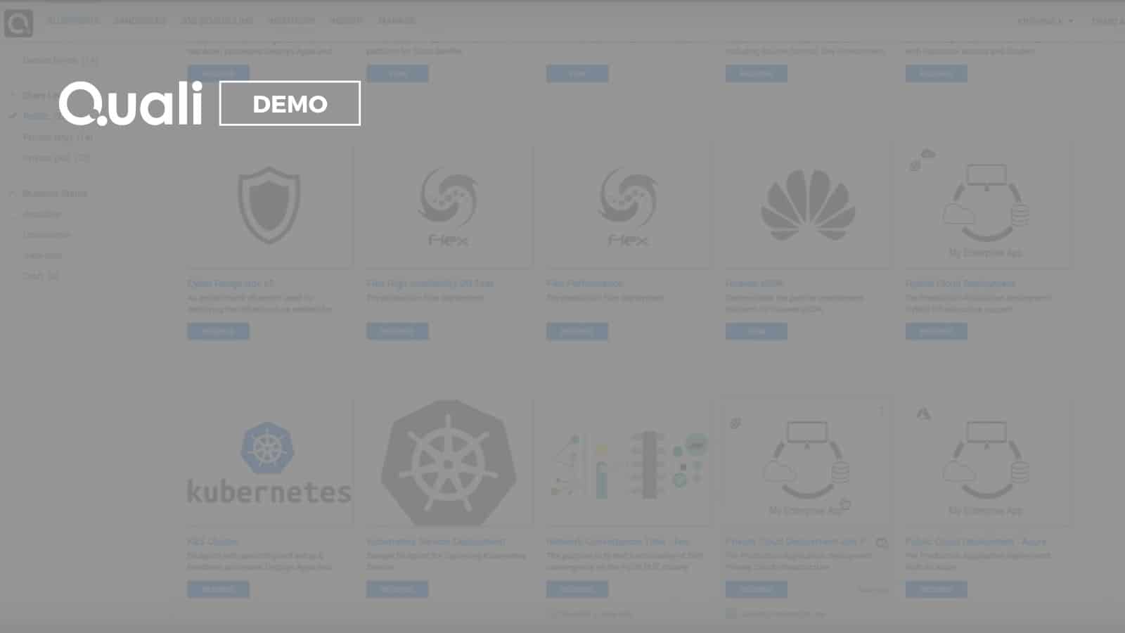The width and height of the screenshot is (1125, 633).
Task: Collapse the Show Level filter section
Action: [12, 93]
